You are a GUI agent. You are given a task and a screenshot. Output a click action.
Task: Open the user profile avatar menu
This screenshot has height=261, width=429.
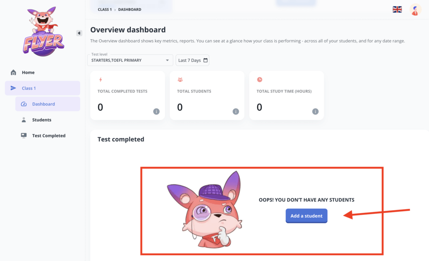point(415,10)
